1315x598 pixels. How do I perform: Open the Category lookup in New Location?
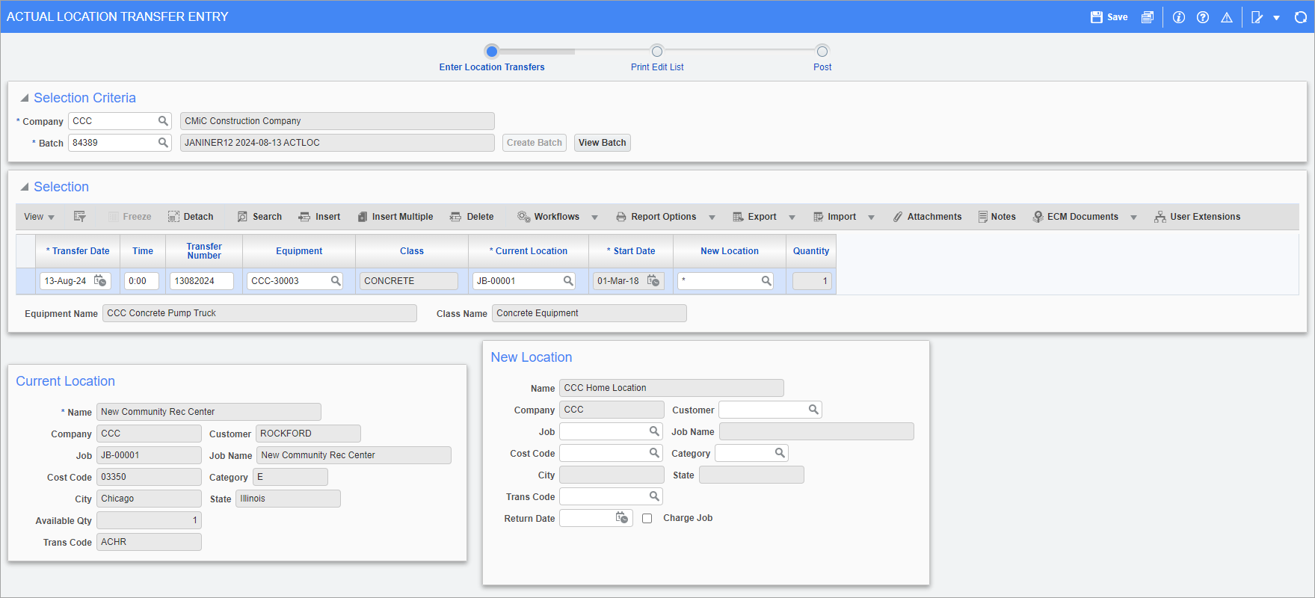coord(780,453)
